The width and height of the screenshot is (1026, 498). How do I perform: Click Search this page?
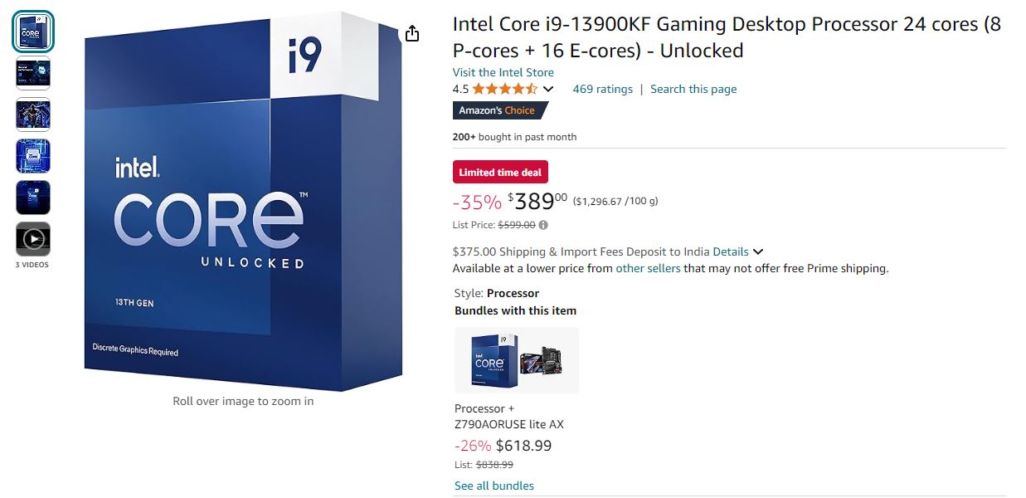[x=693, y=89]
